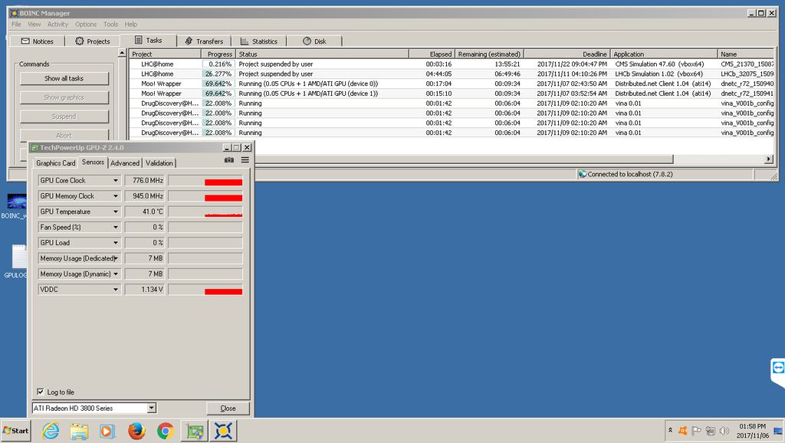The height and width of the screenshot is (443, 785).
Task: Open Internet Explorer from the taskbar
Action: tap(50, 431)
